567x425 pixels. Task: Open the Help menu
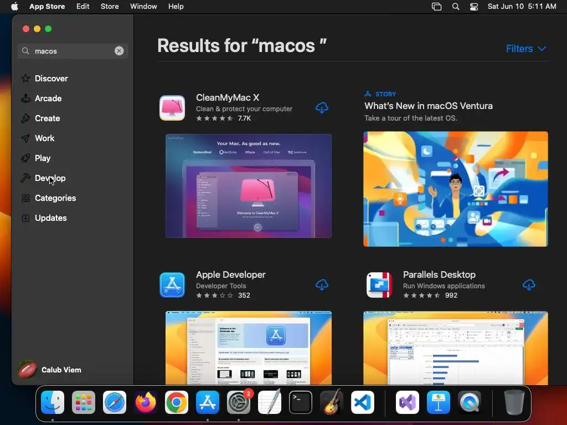pyautogui.click(x=176, y=7)
